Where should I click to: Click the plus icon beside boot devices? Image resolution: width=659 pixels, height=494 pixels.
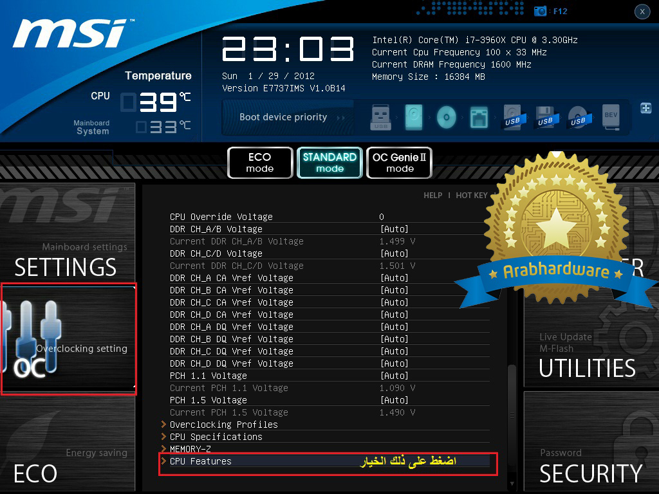click(646, 108)
